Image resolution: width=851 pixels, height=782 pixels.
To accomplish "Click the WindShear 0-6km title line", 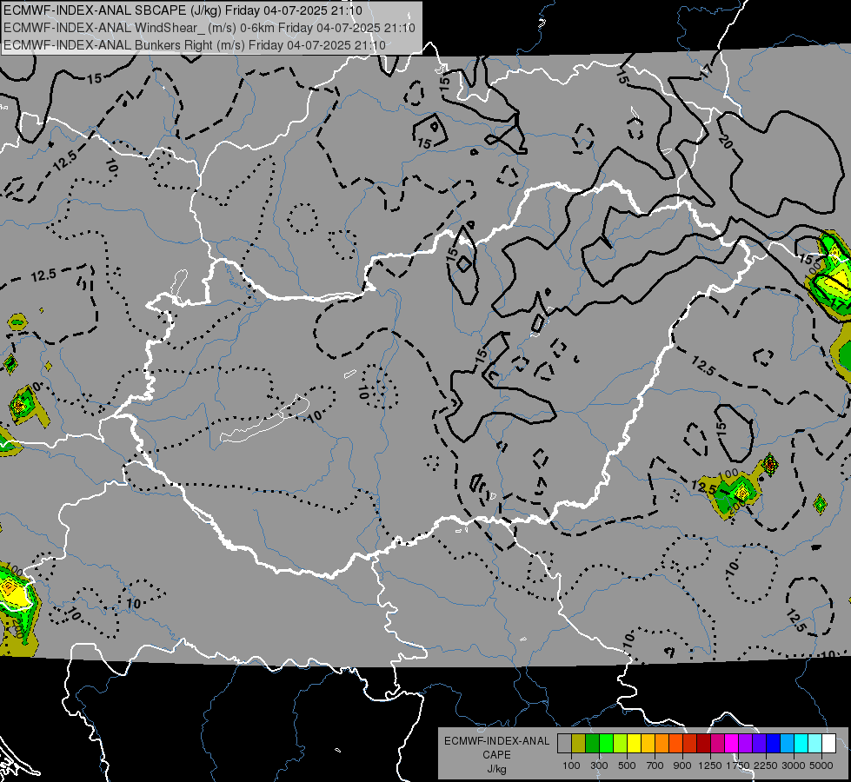I will pyautogui.click(x=209, y=28).
